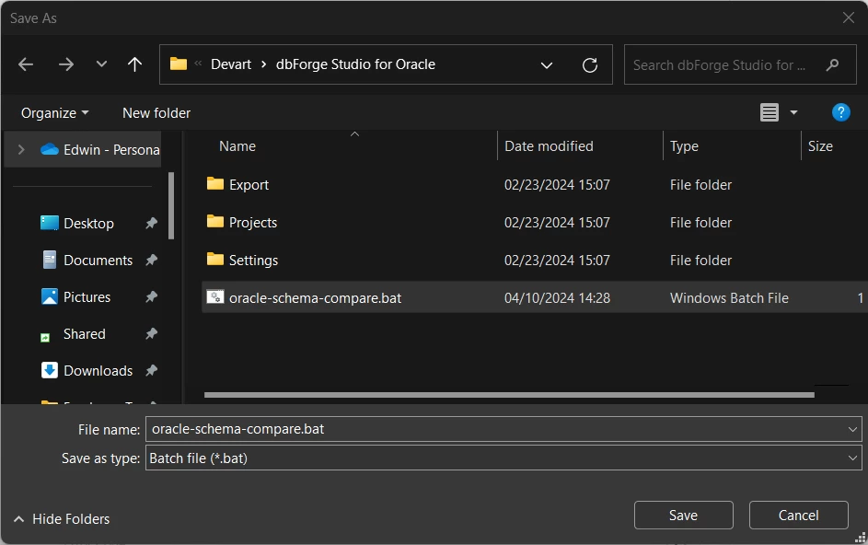Screen dimensions: 868x545
Task: Unpin Documents using its pin icon
Action: tap(151, 260)
